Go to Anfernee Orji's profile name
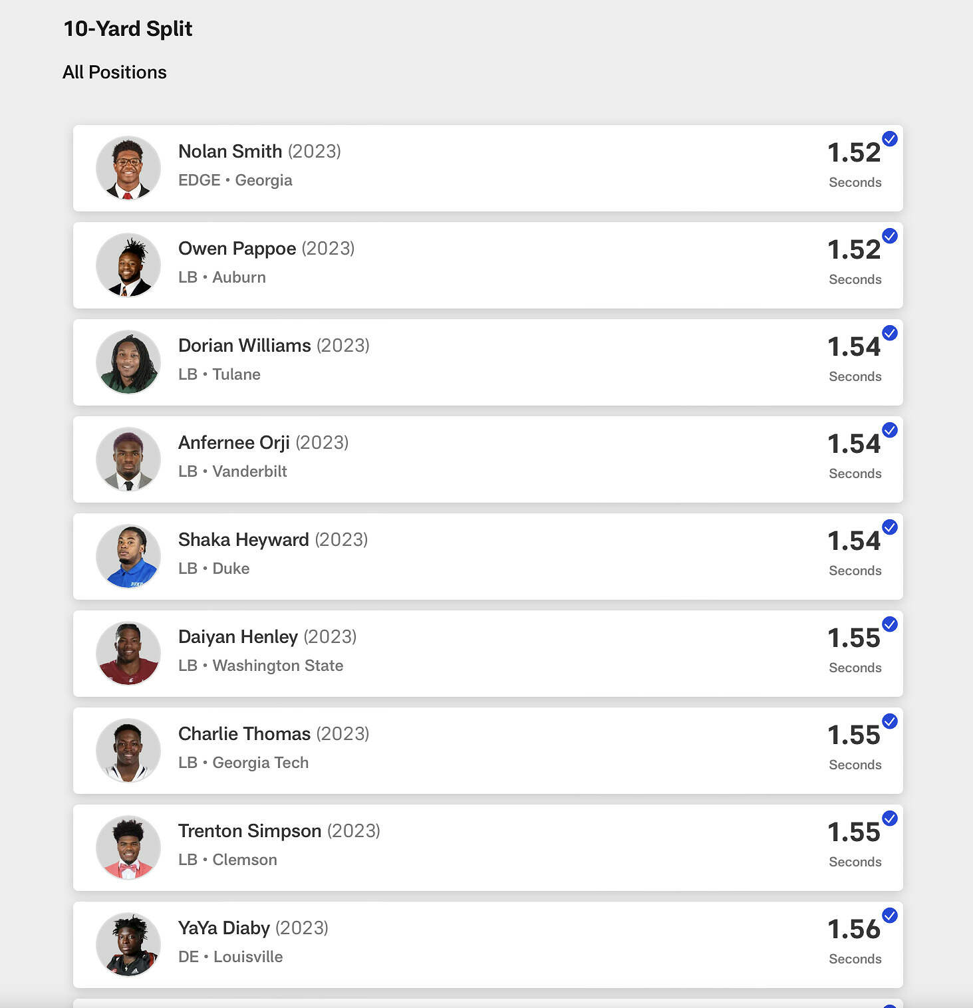973x1008 pixels. [x=234, y=443]
